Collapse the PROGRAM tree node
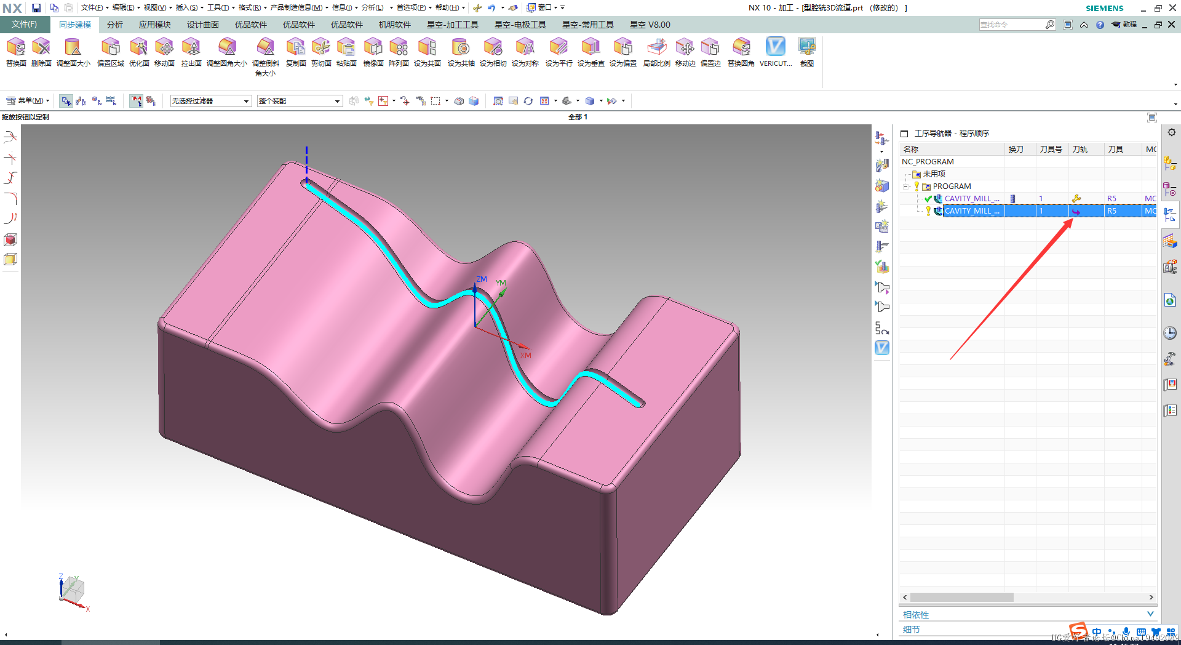 [x=906, y=186]
